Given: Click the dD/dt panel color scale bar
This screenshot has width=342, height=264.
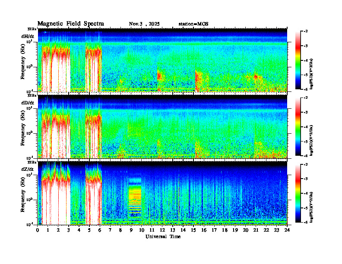Looking at the screenshot, I should [298, 127].
